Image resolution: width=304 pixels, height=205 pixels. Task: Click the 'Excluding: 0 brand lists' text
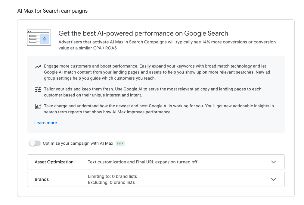[x=111, y=182]
